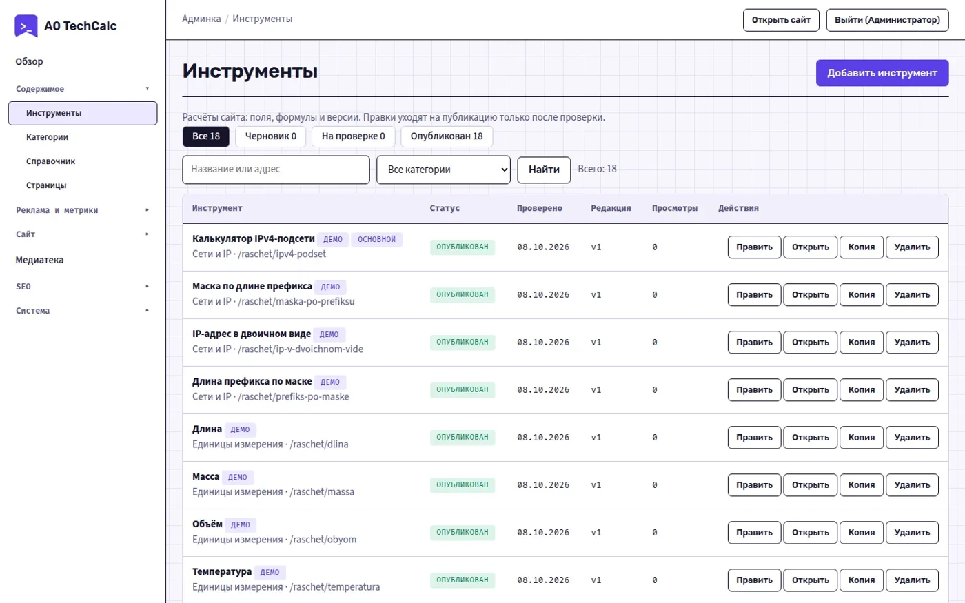Copy the Маска по длине префикса tool
The width and height of the screenshot is (965, 603).
(862, 295)
